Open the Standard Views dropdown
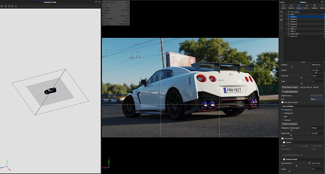This screenshot has height=174, width=325. click(317, 96)
